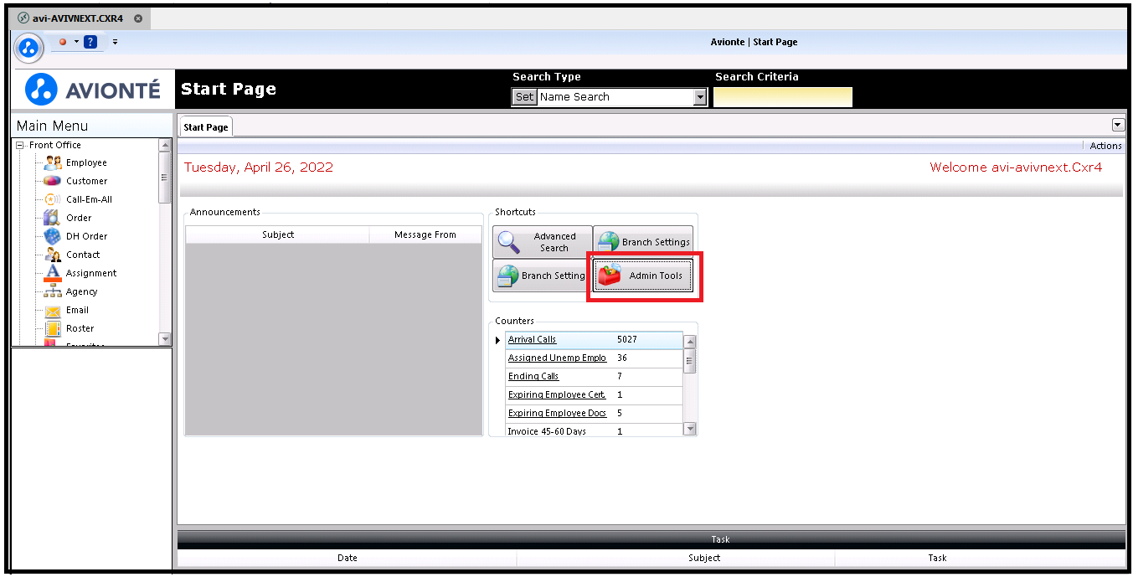The width and height of the screenshot is (1133, 577).
Task: Select the Customer icon in Main Menu
Action: 53,181
